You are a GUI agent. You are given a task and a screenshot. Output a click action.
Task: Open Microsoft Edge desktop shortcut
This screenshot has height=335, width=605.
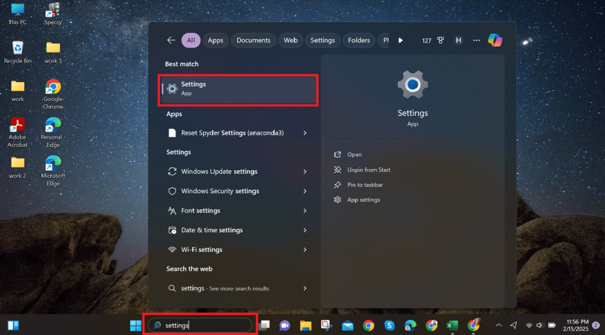(53, 171)
